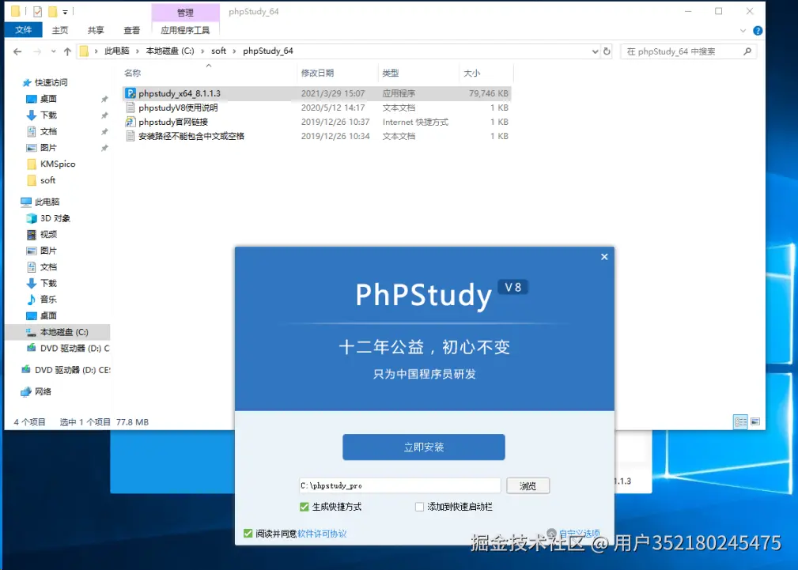
Task: Switch to details view layout icon
Action: (740, 422)
